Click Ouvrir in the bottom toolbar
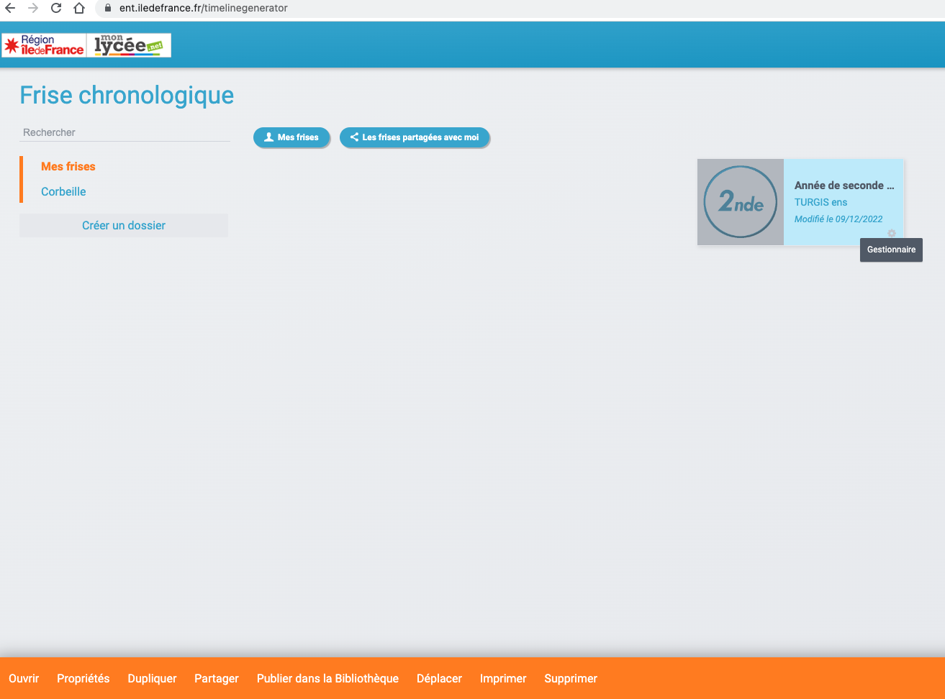This screenshot has height=699, width=945. (x=24, y=678)
